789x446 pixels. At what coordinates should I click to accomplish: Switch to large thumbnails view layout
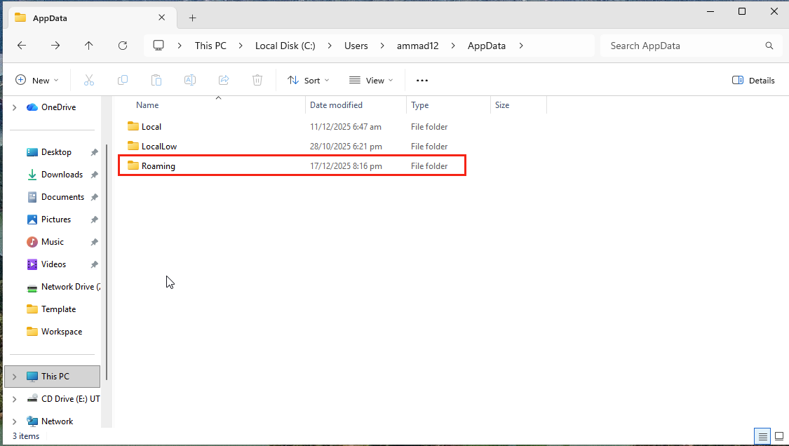pyautogui.click(x=779, y=435)
